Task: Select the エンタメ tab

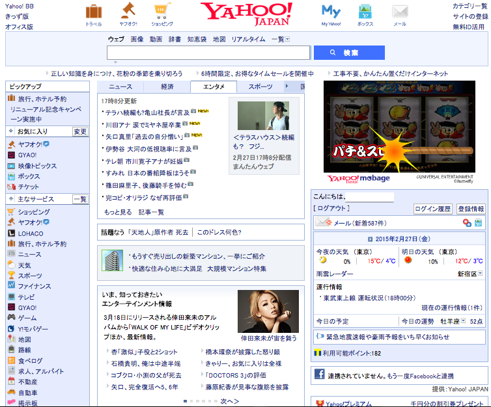Action: click(x=214, y=86)
